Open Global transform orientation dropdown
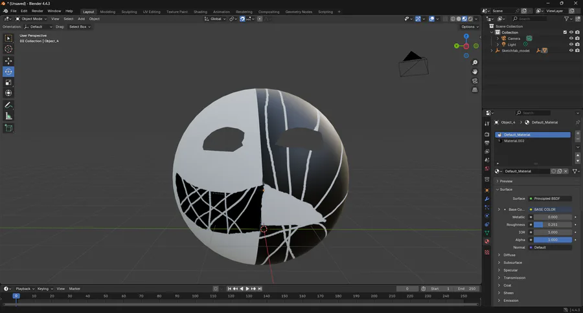The width and height of the screenshot is (583, 313). click(x=215, y=19)
